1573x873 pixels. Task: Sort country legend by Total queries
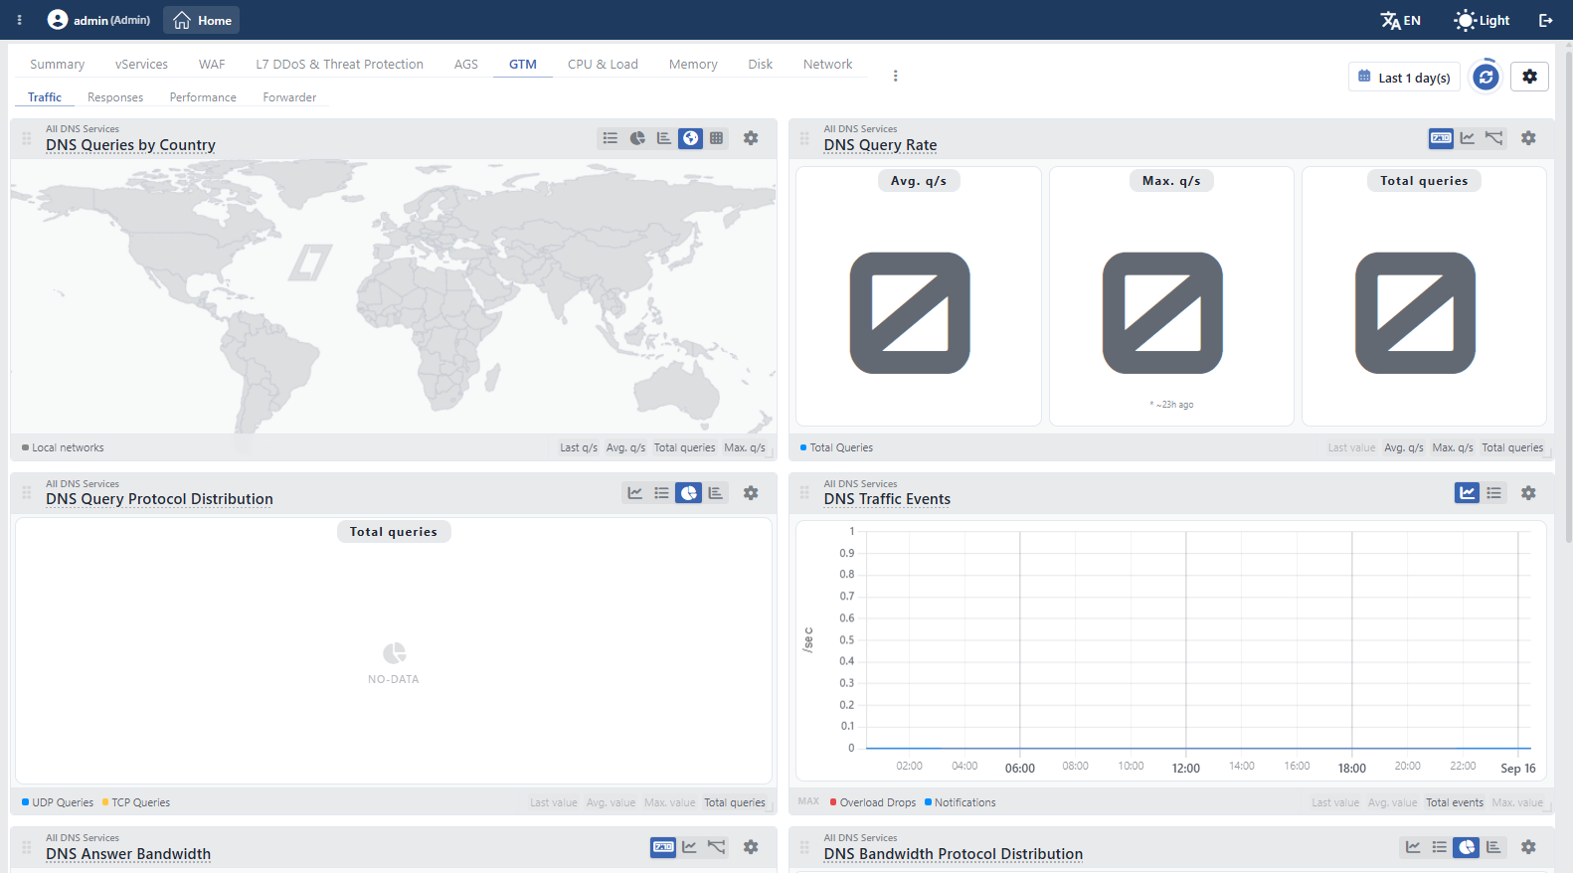pyautogui.click(x=684, y=447)
